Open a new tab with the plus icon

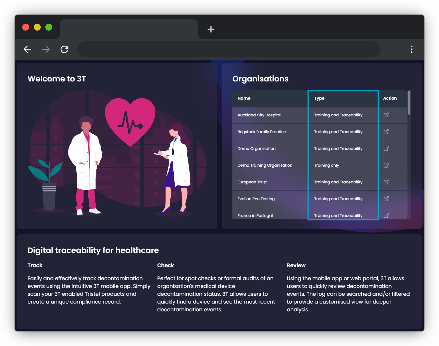point(211,29)
